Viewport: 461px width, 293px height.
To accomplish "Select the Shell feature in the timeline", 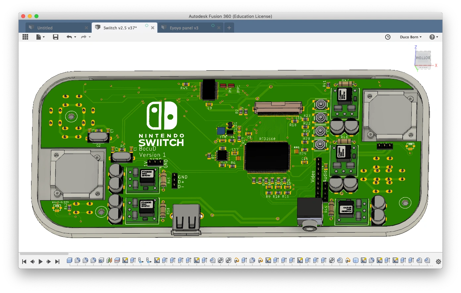I will click(101, 260).
